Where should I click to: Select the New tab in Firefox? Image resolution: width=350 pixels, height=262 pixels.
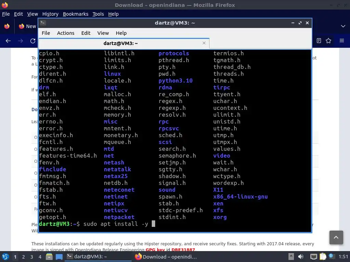[x=27, y=26]
